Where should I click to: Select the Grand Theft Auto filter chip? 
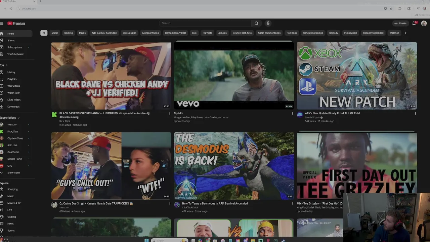pyautogui.click(x=242, y=33)
